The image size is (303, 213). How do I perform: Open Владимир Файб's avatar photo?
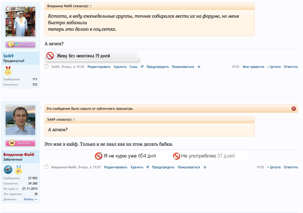pos(20,120)
